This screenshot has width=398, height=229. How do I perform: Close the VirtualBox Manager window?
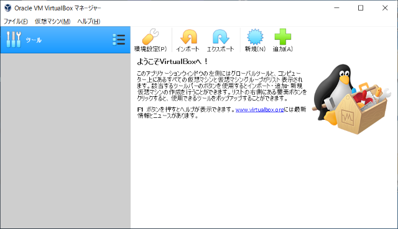(x=385, y=8)
